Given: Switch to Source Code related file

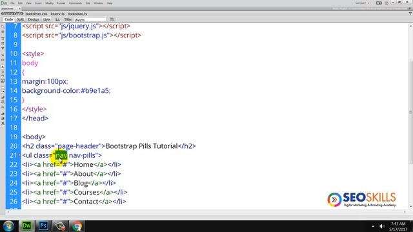Looking at the screenshot, I should point(12,14).
